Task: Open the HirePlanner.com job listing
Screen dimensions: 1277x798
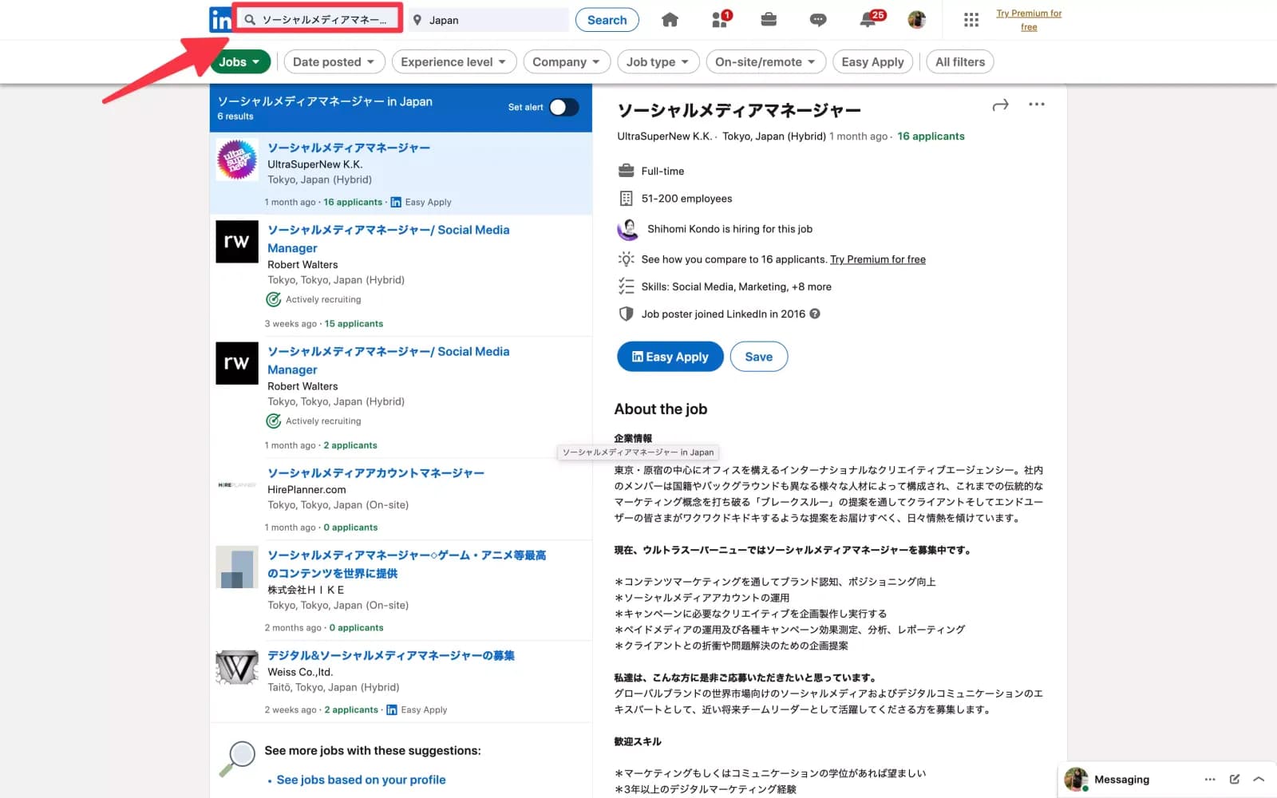Action: (x=375, y=473)
